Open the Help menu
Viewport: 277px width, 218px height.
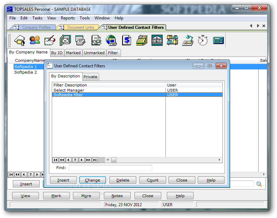click(119, 18)
